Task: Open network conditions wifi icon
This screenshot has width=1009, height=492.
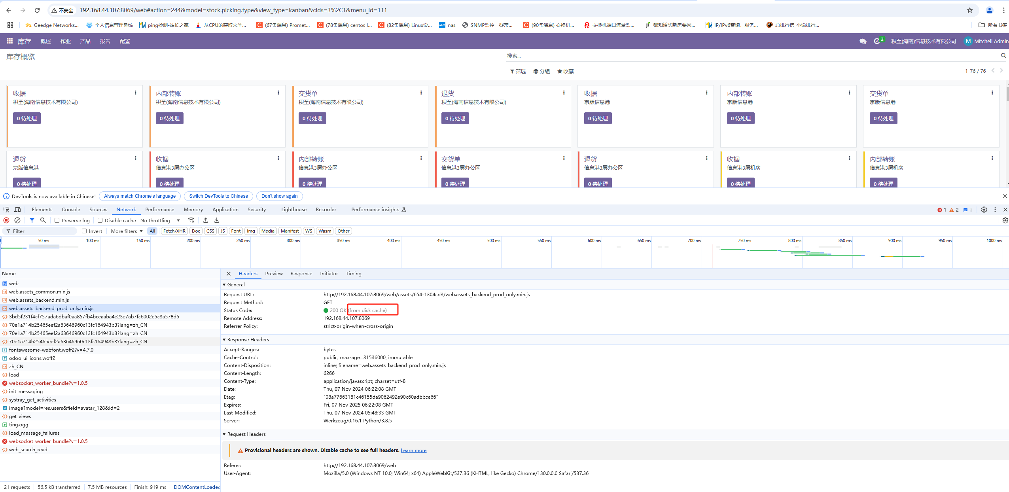Action: [x=191, y=220]
